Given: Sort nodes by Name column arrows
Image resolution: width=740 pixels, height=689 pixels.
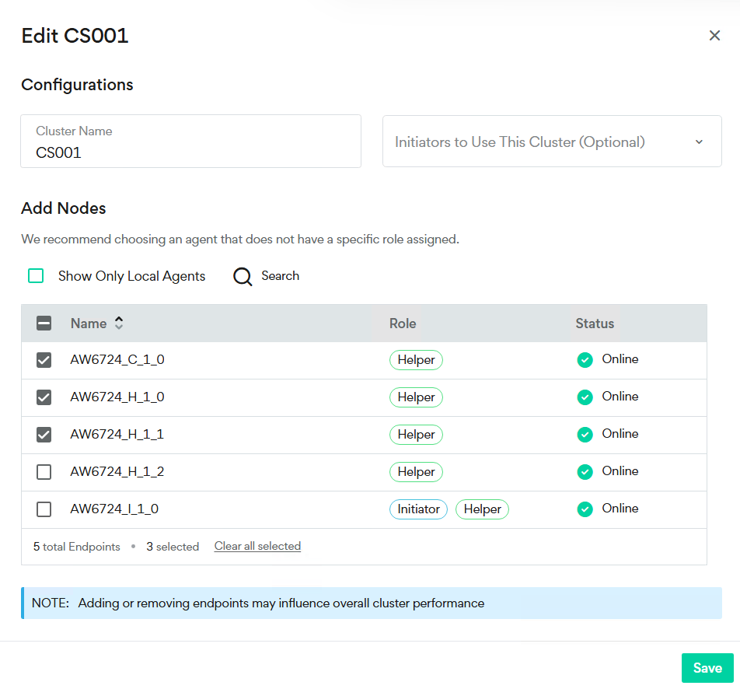Looking at the screenshot, I should pyautogui.click(x=119, y=324).
